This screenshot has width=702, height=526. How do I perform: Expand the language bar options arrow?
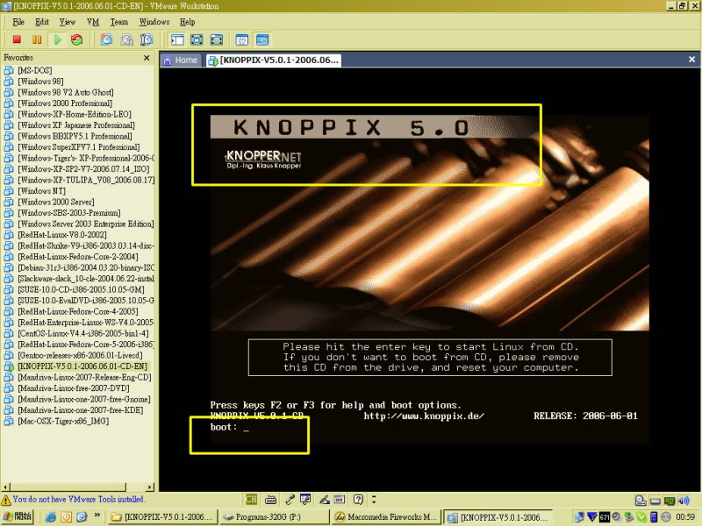[x=374, y=499]
